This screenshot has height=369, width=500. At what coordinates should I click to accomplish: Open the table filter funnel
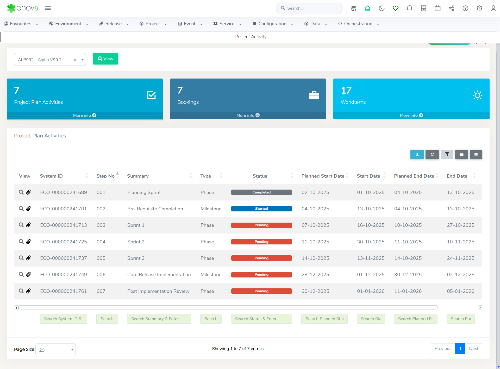point(447,154)
